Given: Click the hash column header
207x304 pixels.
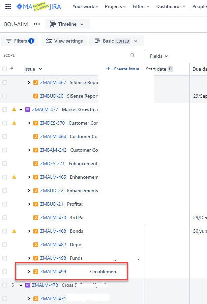Looking at the screenshot, I should pyautogui.click(x=11, y=69).
